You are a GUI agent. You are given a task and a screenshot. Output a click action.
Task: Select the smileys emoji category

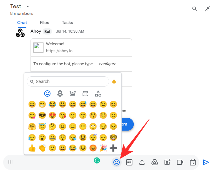[47, 94]
